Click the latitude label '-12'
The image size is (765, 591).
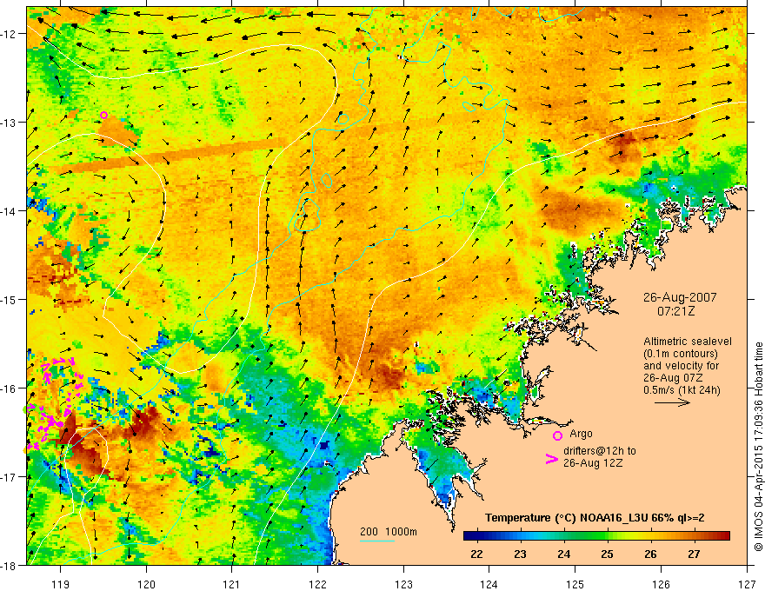[10, 34]
